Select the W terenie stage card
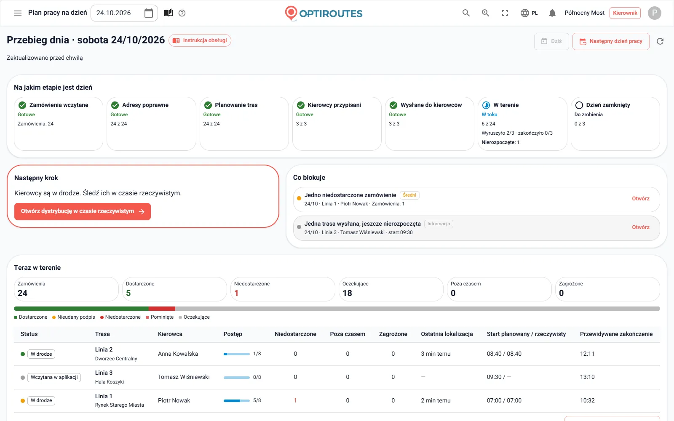 tap(522, 124)
